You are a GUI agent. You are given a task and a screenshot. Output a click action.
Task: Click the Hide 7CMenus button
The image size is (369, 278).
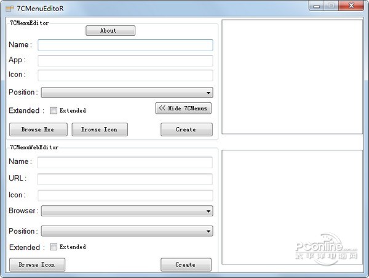pos(183,108)
